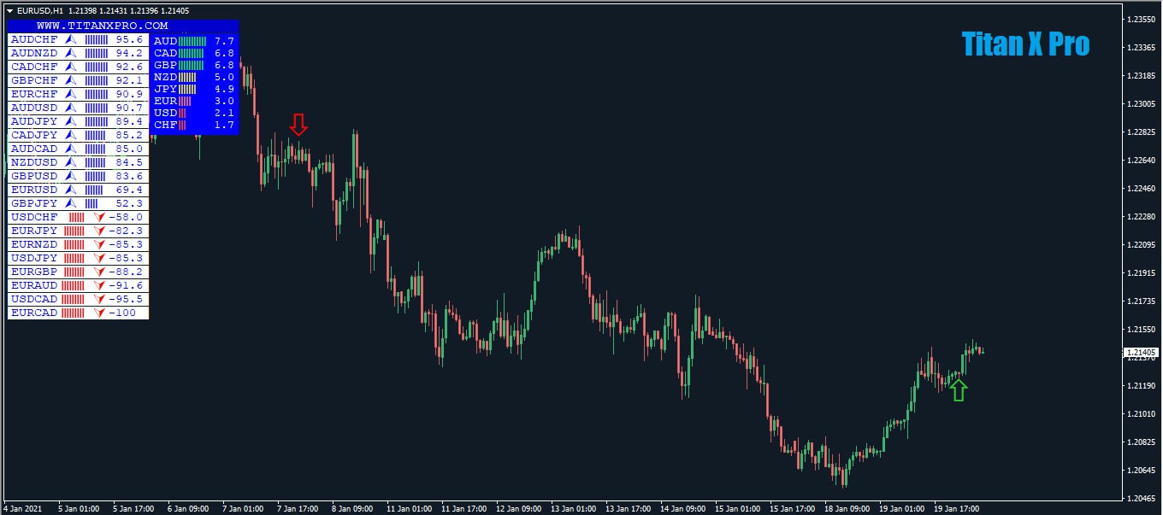Click the Titan X Pro logo text
The width and height of the screenshot is (1163, 515).
(x=1025, y=44)
